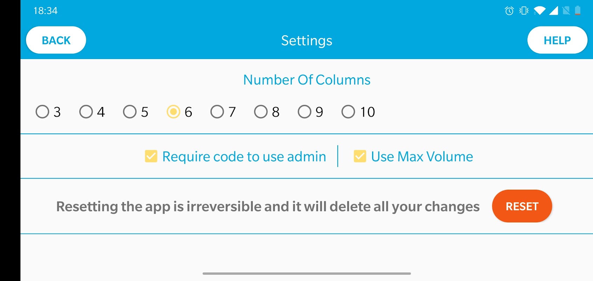Pick 8 columns radio option
Screen dimensions: 593x281
coord(261,112)
